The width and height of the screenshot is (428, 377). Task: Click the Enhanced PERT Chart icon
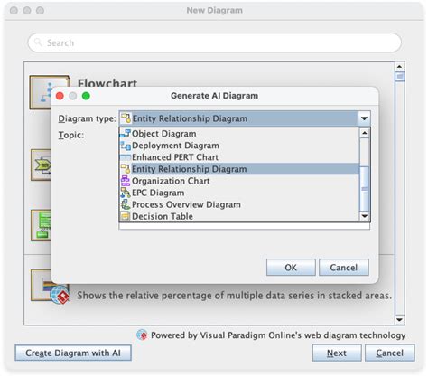(126, 157)
